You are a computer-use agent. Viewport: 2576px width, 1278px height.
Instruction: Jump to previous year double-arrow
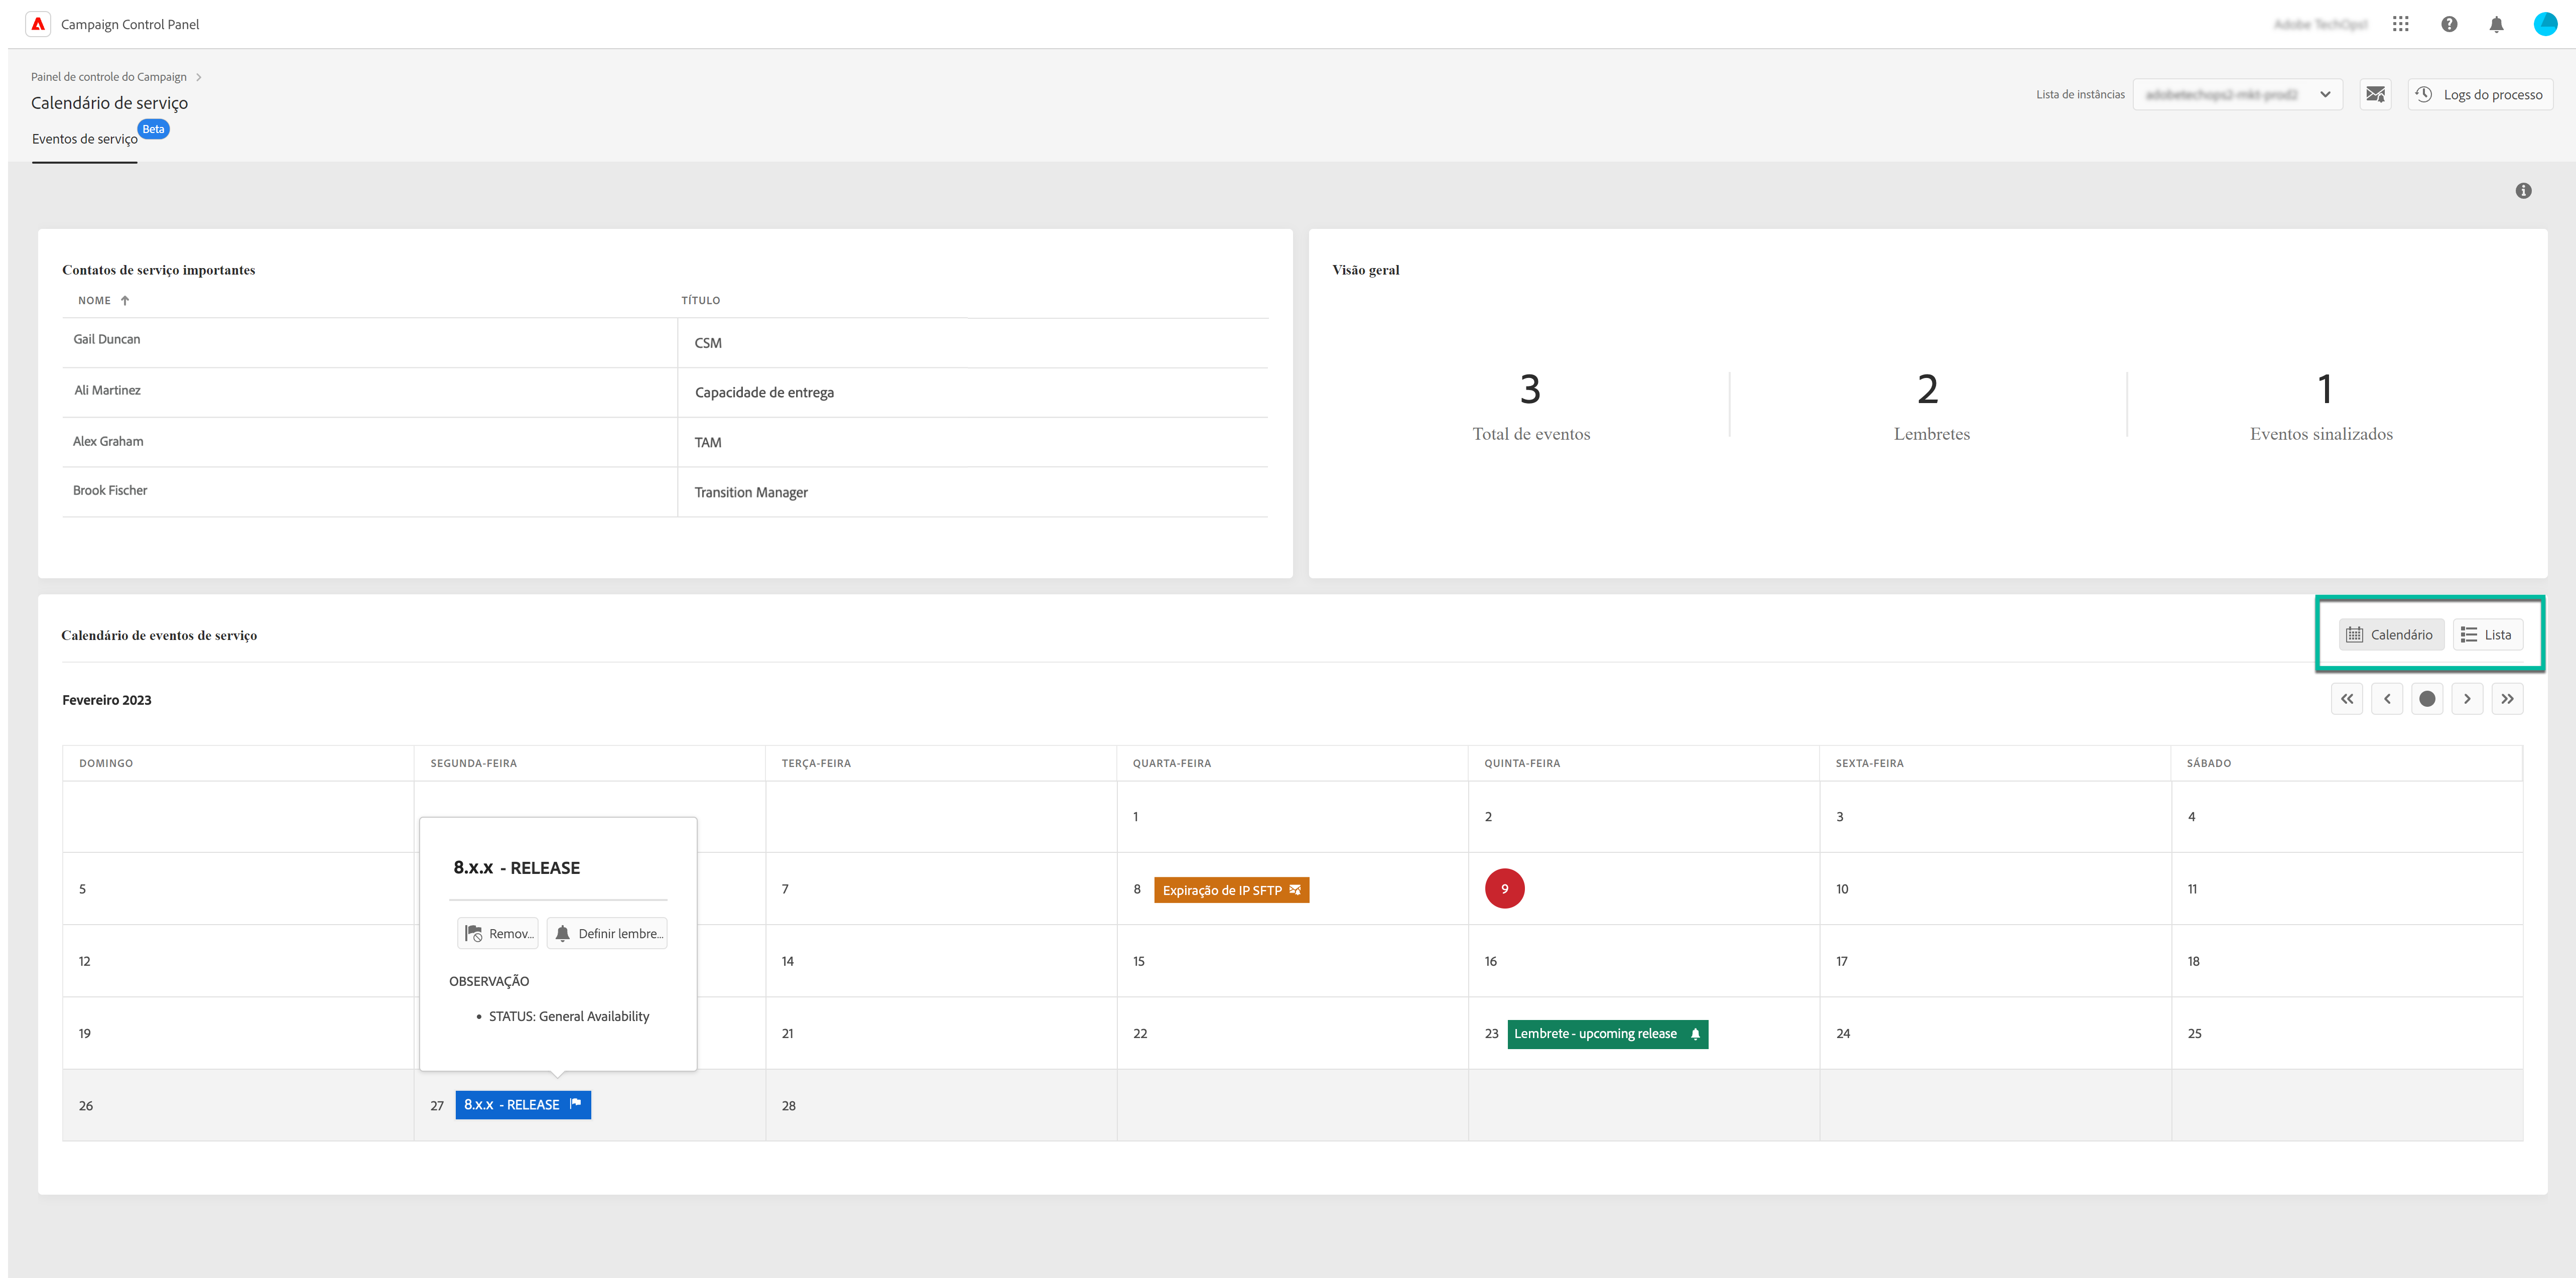[x=2346, y=699]
